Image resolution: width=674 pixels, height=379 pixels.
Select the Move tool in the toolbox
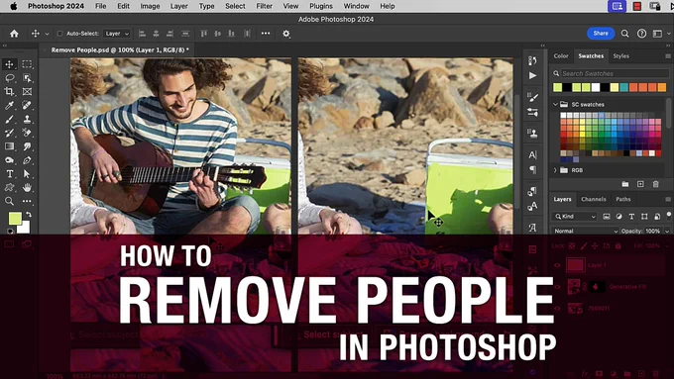[x=9, y=64]
